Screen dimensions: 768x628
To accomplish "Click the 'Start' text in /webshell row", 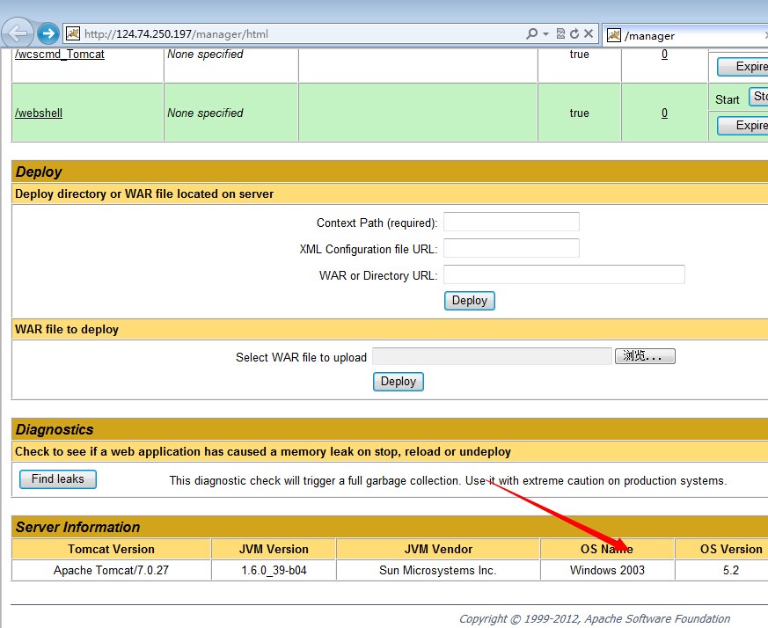I will [x=727, y=99].
